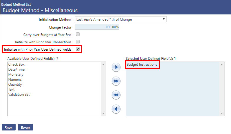Select Quantity in available fields list
This screenshot has height=134, width=231.
[15, 85]
